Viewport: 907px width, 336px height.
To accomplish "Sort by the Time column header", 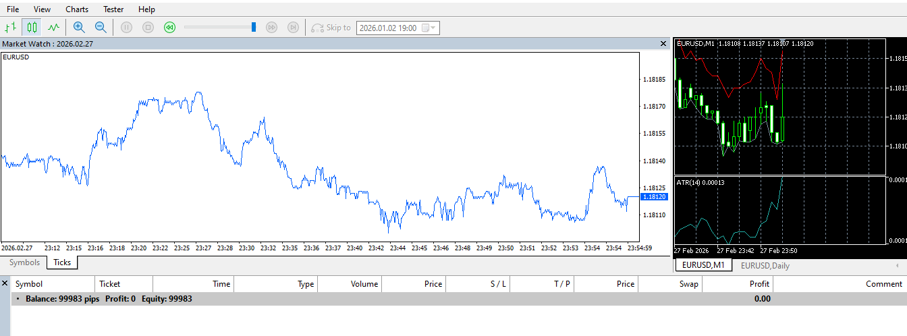I will click(x=194, y=284).
